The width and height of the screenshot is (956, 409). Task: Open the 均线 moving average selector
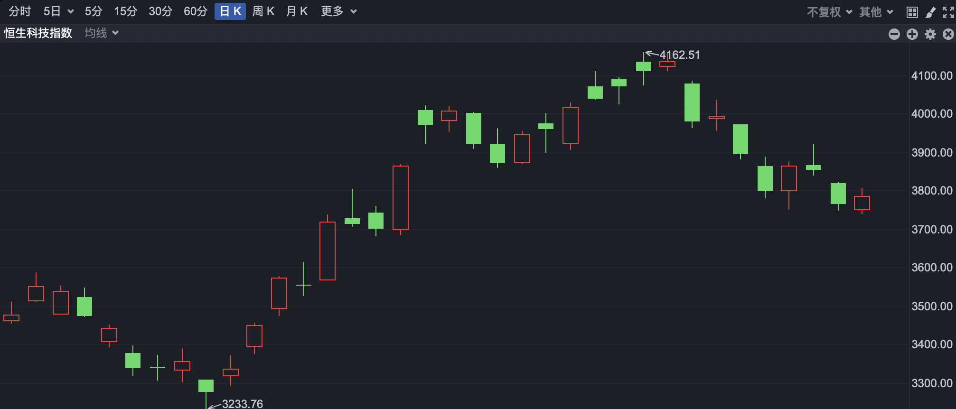click(100, 33)
